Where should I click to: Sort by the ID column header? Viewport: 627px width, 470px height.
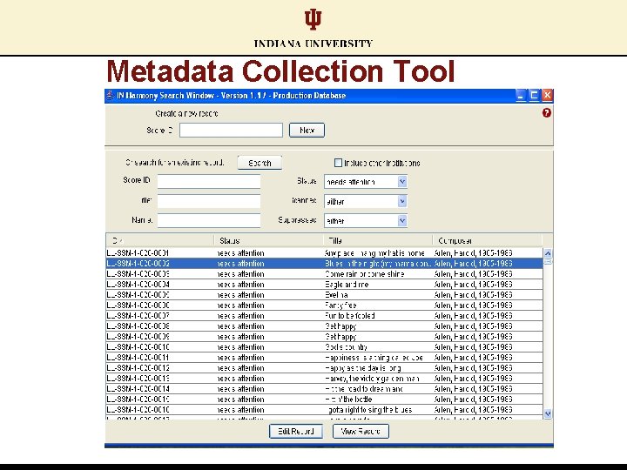pos(160,240)
